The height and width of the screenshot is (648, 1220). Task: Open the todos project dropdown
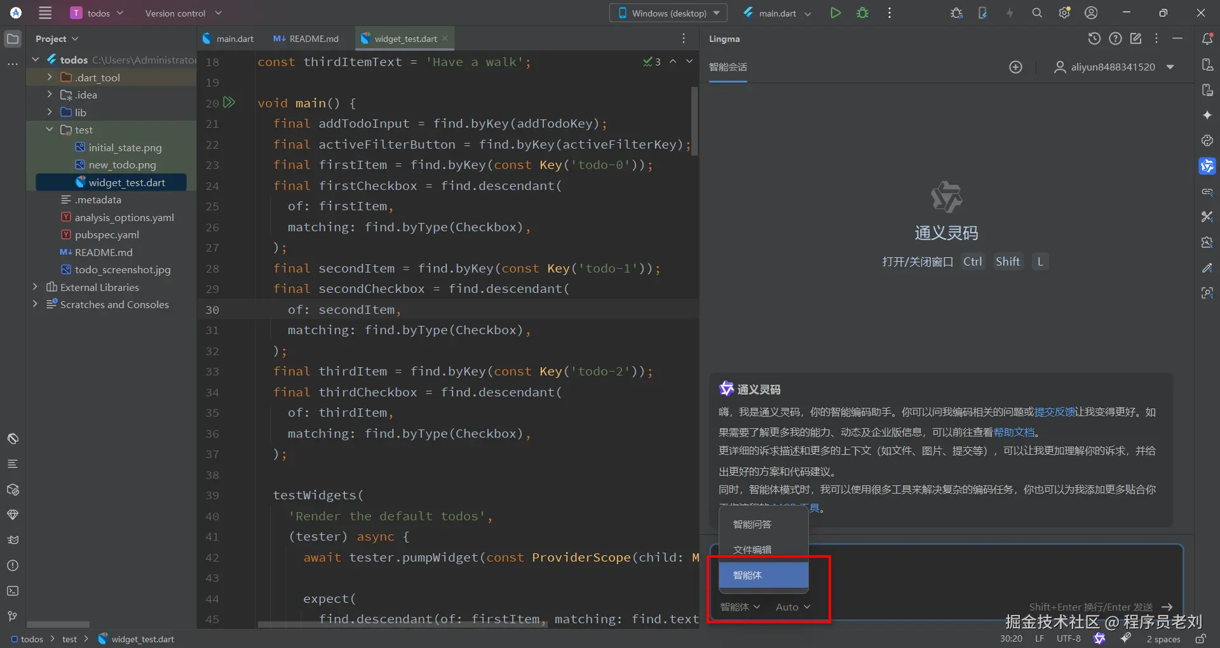click(97, 13)
